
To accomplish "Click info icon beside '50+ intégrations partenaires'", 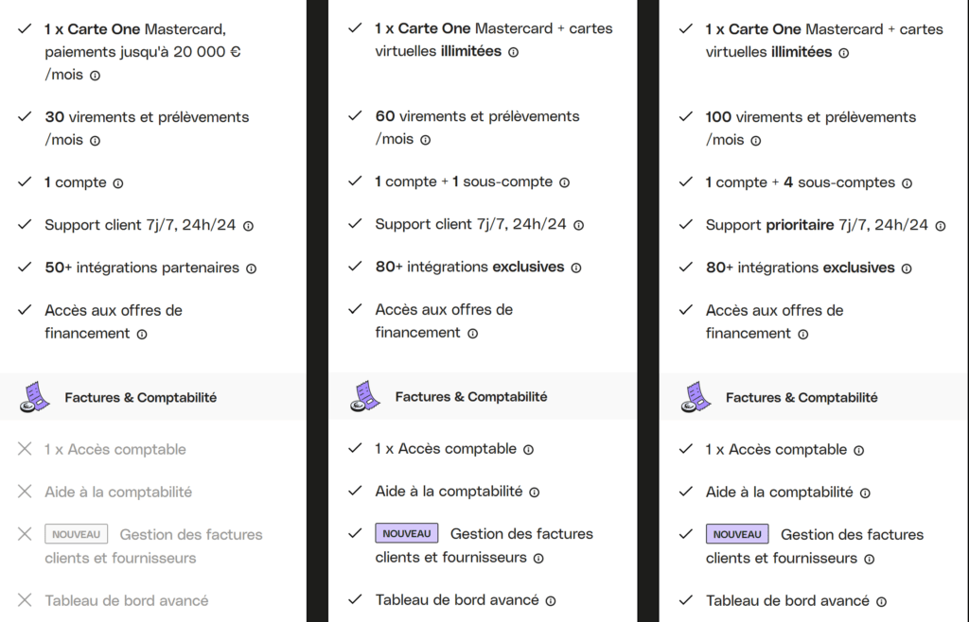I will pos(251,268).
